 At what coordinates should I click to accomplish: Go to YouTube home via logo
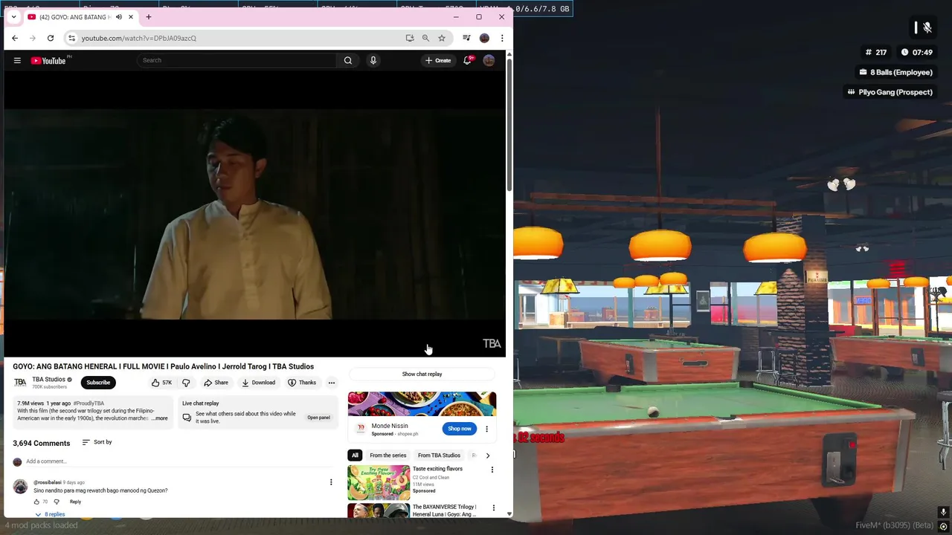[x=49, y=60]
